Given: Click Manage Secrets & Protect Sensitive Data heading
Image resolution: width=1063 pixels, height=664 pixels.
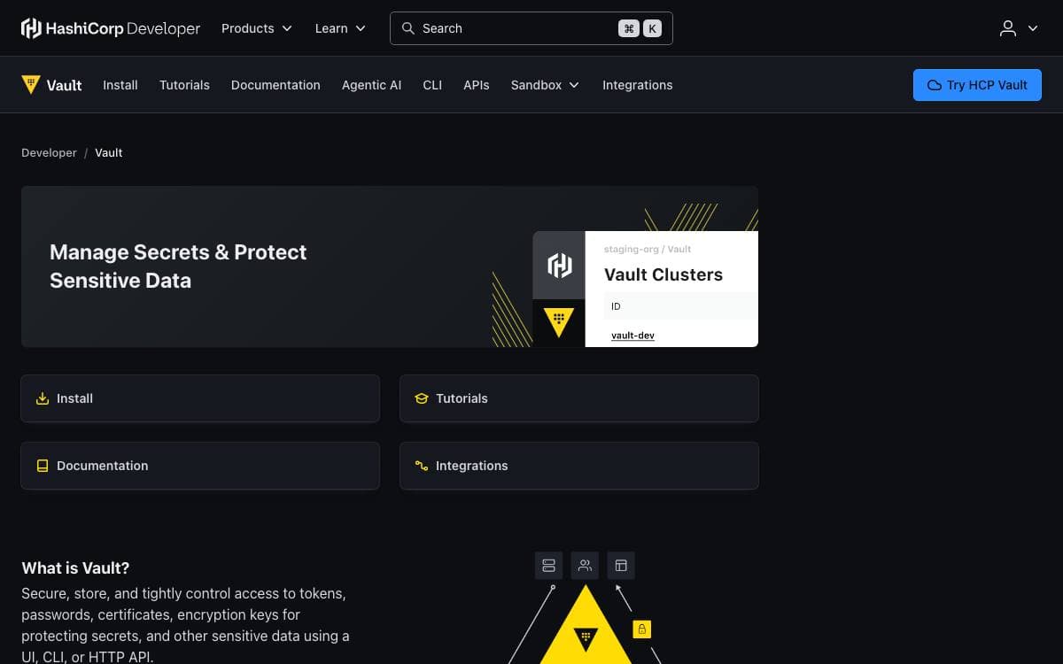Looking at the screenshot, I should pyautogui.click(x=178, y=266).
